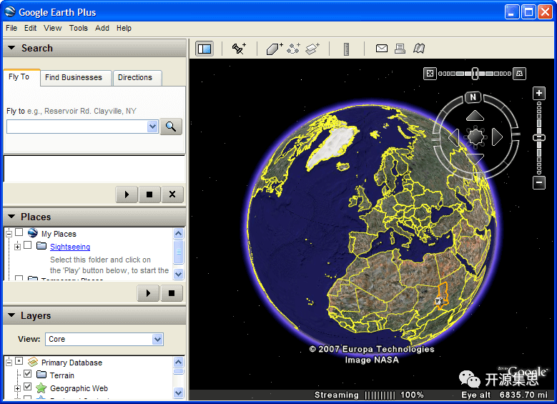Click the Layers list scroll down arrow
Image resolution: width=557 pixels, height=404 pixels.
[179, 393]
